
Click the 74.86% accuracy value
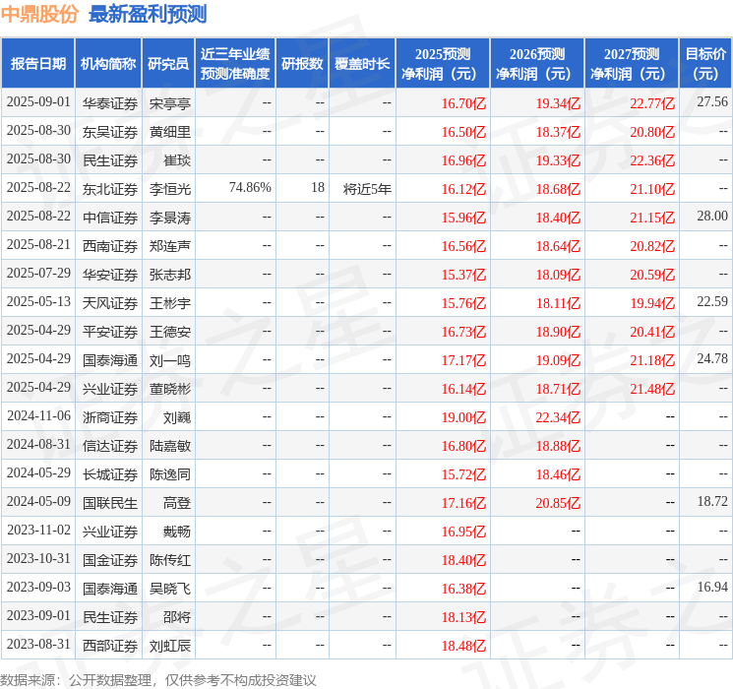250,188
